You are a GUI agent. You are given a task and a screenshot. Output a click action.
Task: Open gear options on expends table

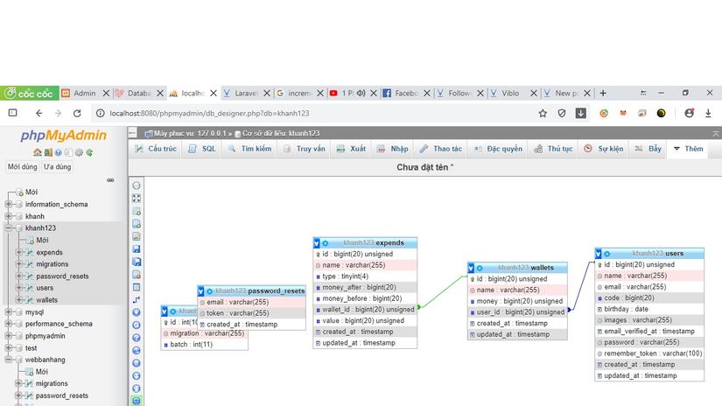[325, 243]
